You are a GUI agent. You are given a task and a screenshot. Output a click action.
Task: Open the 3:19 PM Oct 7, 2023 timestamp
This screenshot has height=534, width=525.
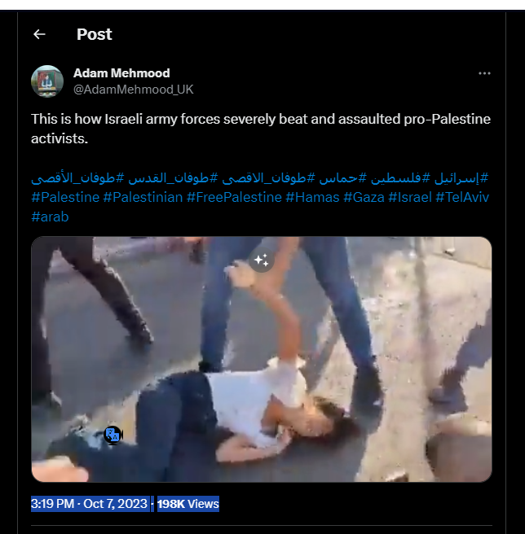click(89, 504)
